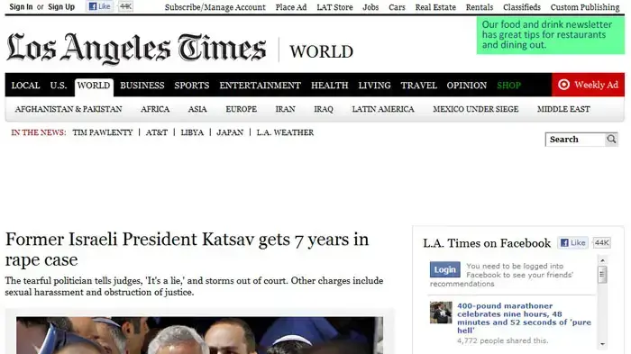Select ENTERTAINMENT section tab

point(260,86)
